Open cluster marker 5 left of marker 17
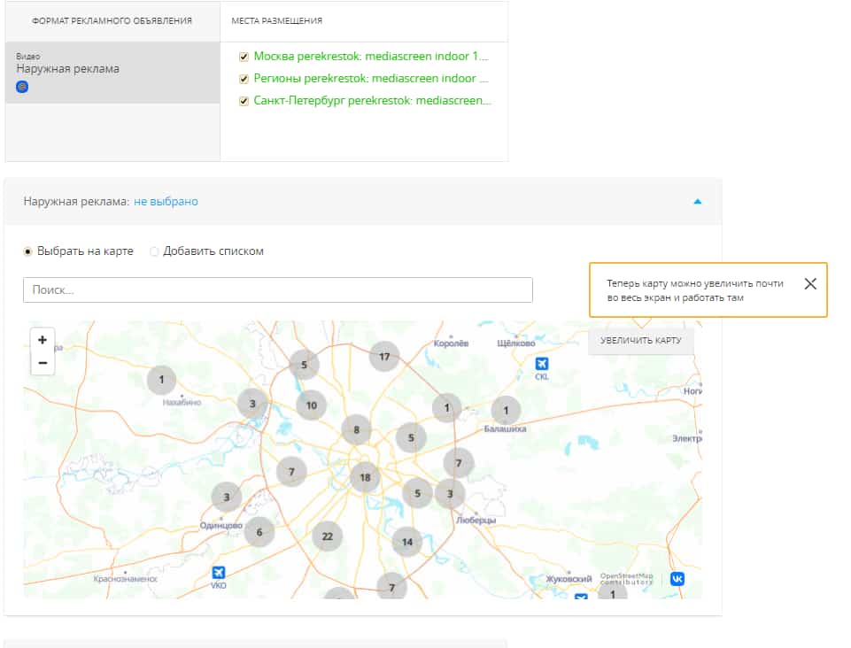The height and width of the screenshot is (648, 851). click(304, 365)
